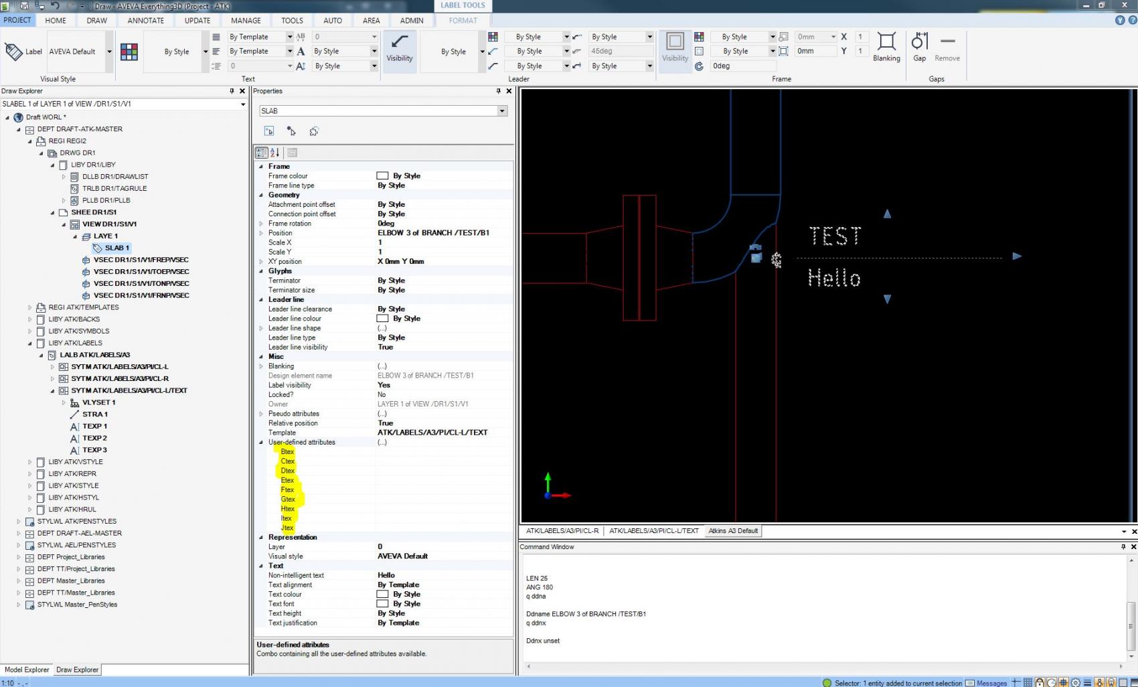Click the text height icon in Text group
The image size is (1138, 687).
click(301, 66)
